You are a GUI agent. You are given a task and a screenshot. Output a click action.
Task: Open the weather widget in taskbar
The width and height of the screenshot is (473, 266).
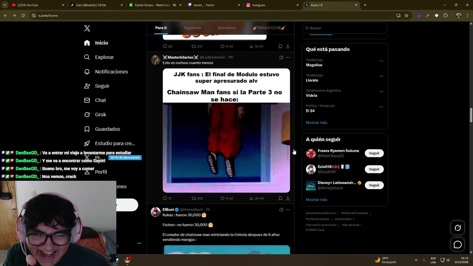(x=385, y=260)
